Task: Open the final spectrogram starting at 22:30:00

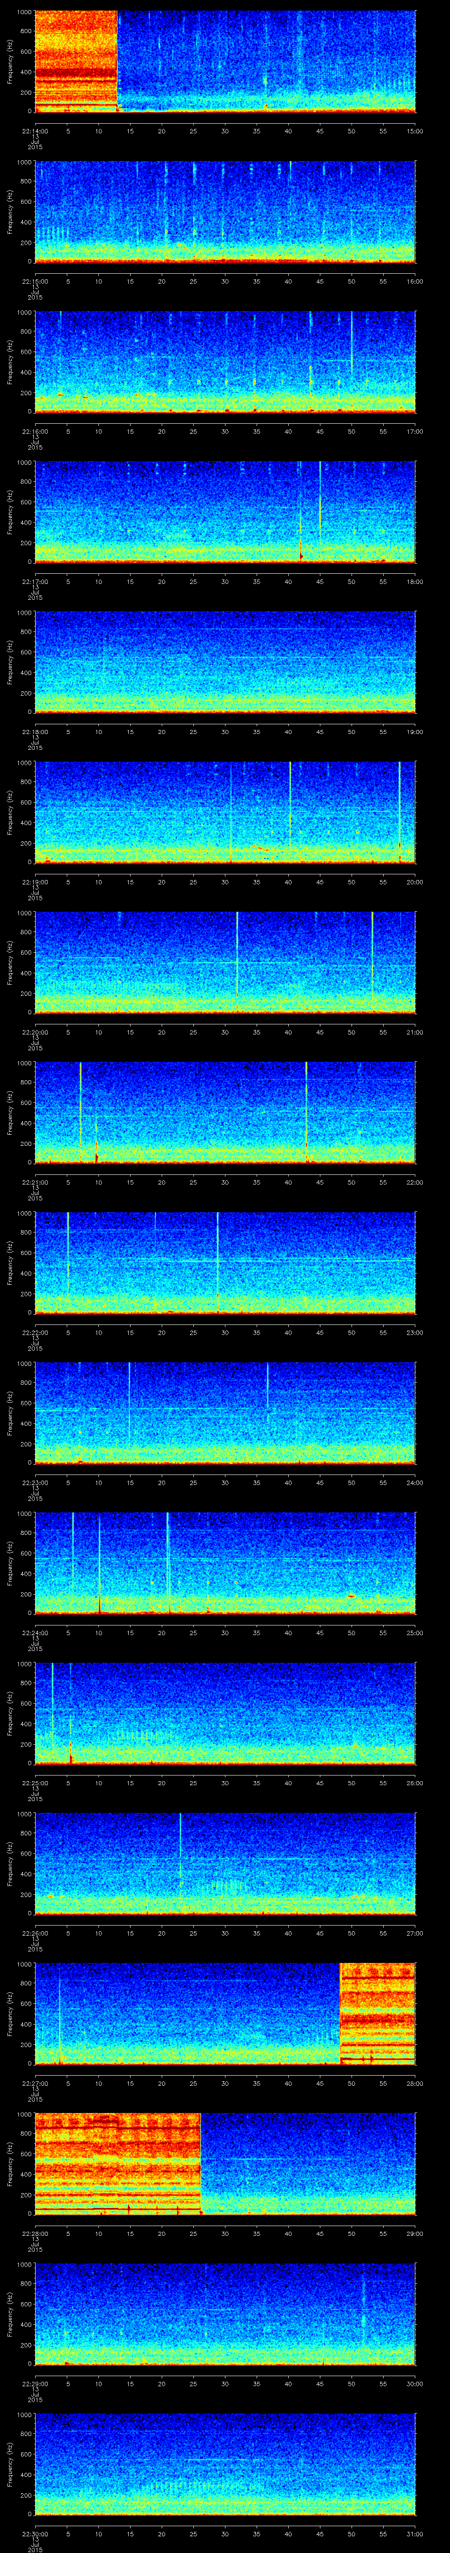Action: (225, 2463)
